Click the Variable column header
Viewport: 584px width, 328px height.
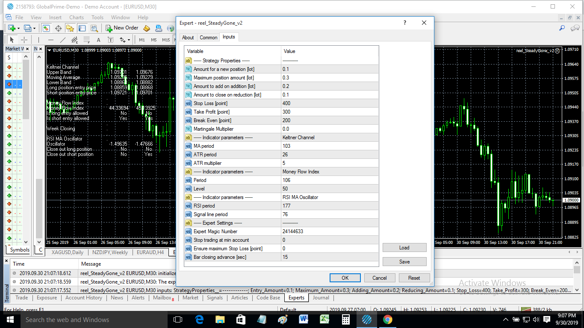coord(233,51)
